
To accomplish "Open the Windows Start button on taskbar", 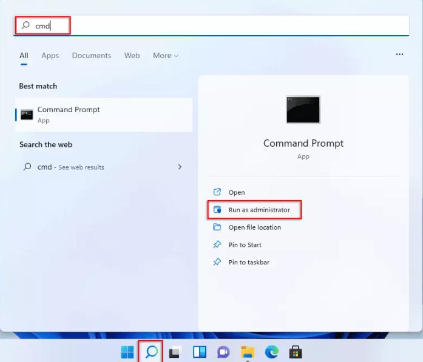I will pyautogui.click(x=127, y=352).
